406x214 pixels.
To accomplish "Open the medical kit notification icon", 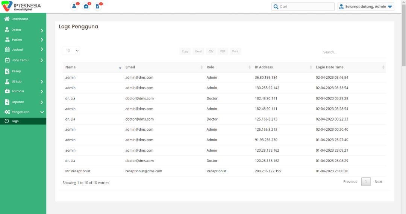I will tap(86, 6).
